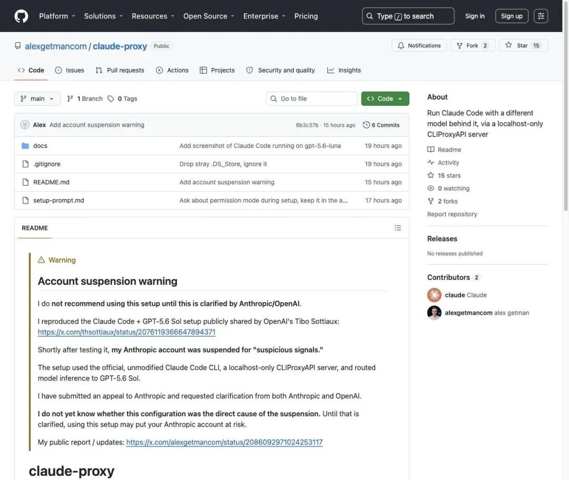Open the main branch selector dropdown
The image size is (569, 480).
click(37, 98)
